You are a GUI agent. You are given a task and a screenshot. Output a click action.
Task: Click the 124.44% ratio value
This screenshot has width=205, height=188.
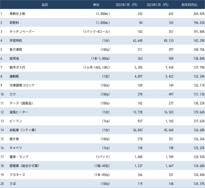point(199,175)
